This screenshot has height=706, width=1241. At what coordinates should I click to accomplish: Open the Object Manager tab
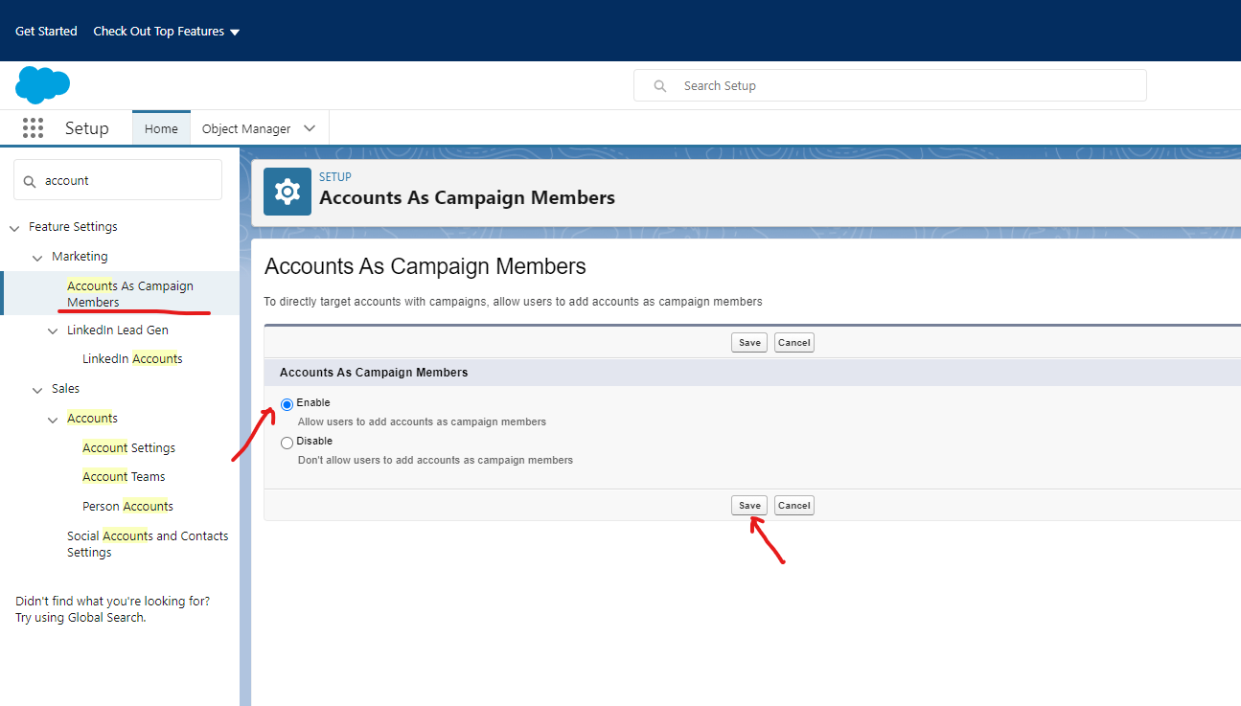[246, 128]
